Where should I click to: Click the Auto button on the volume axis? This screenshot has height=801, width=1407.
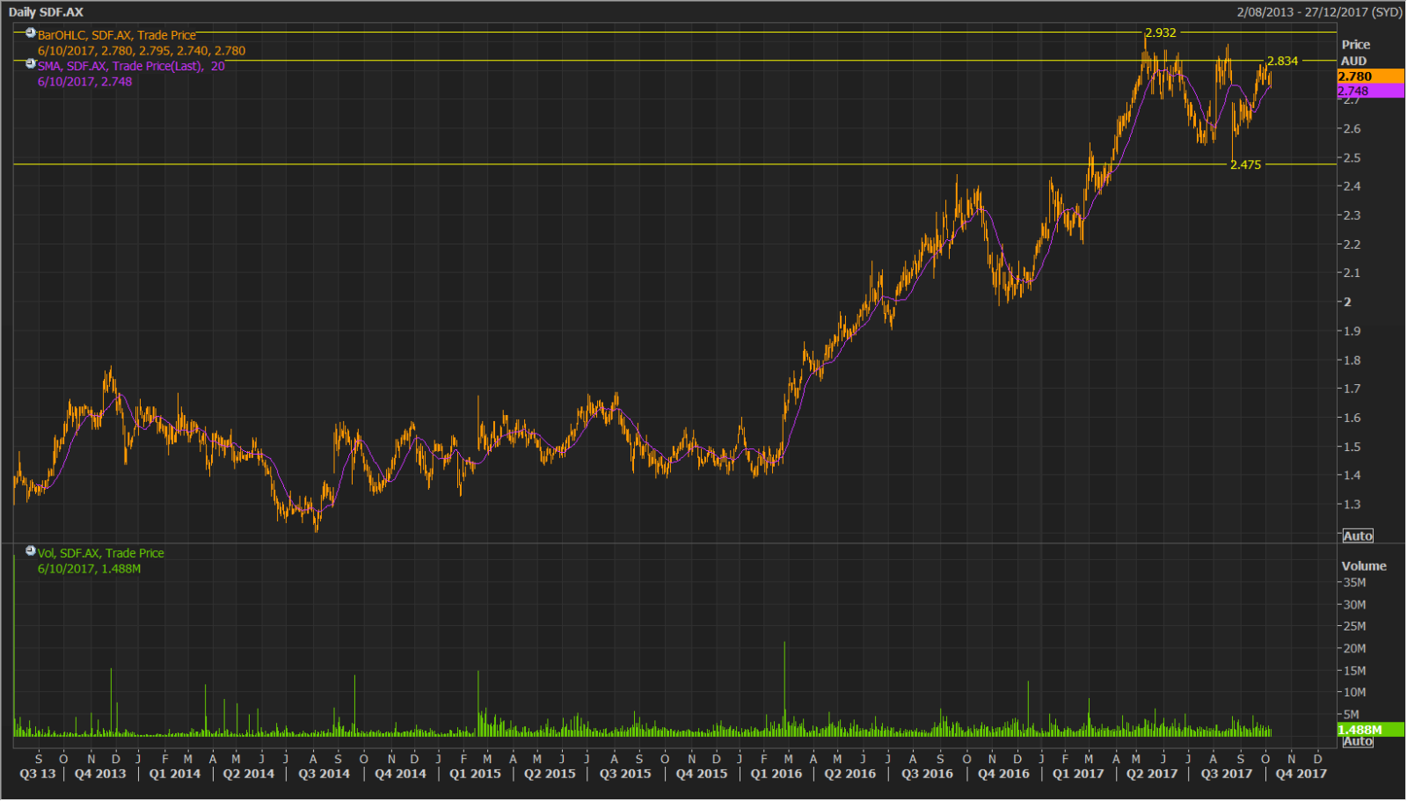pos(1358,741)
